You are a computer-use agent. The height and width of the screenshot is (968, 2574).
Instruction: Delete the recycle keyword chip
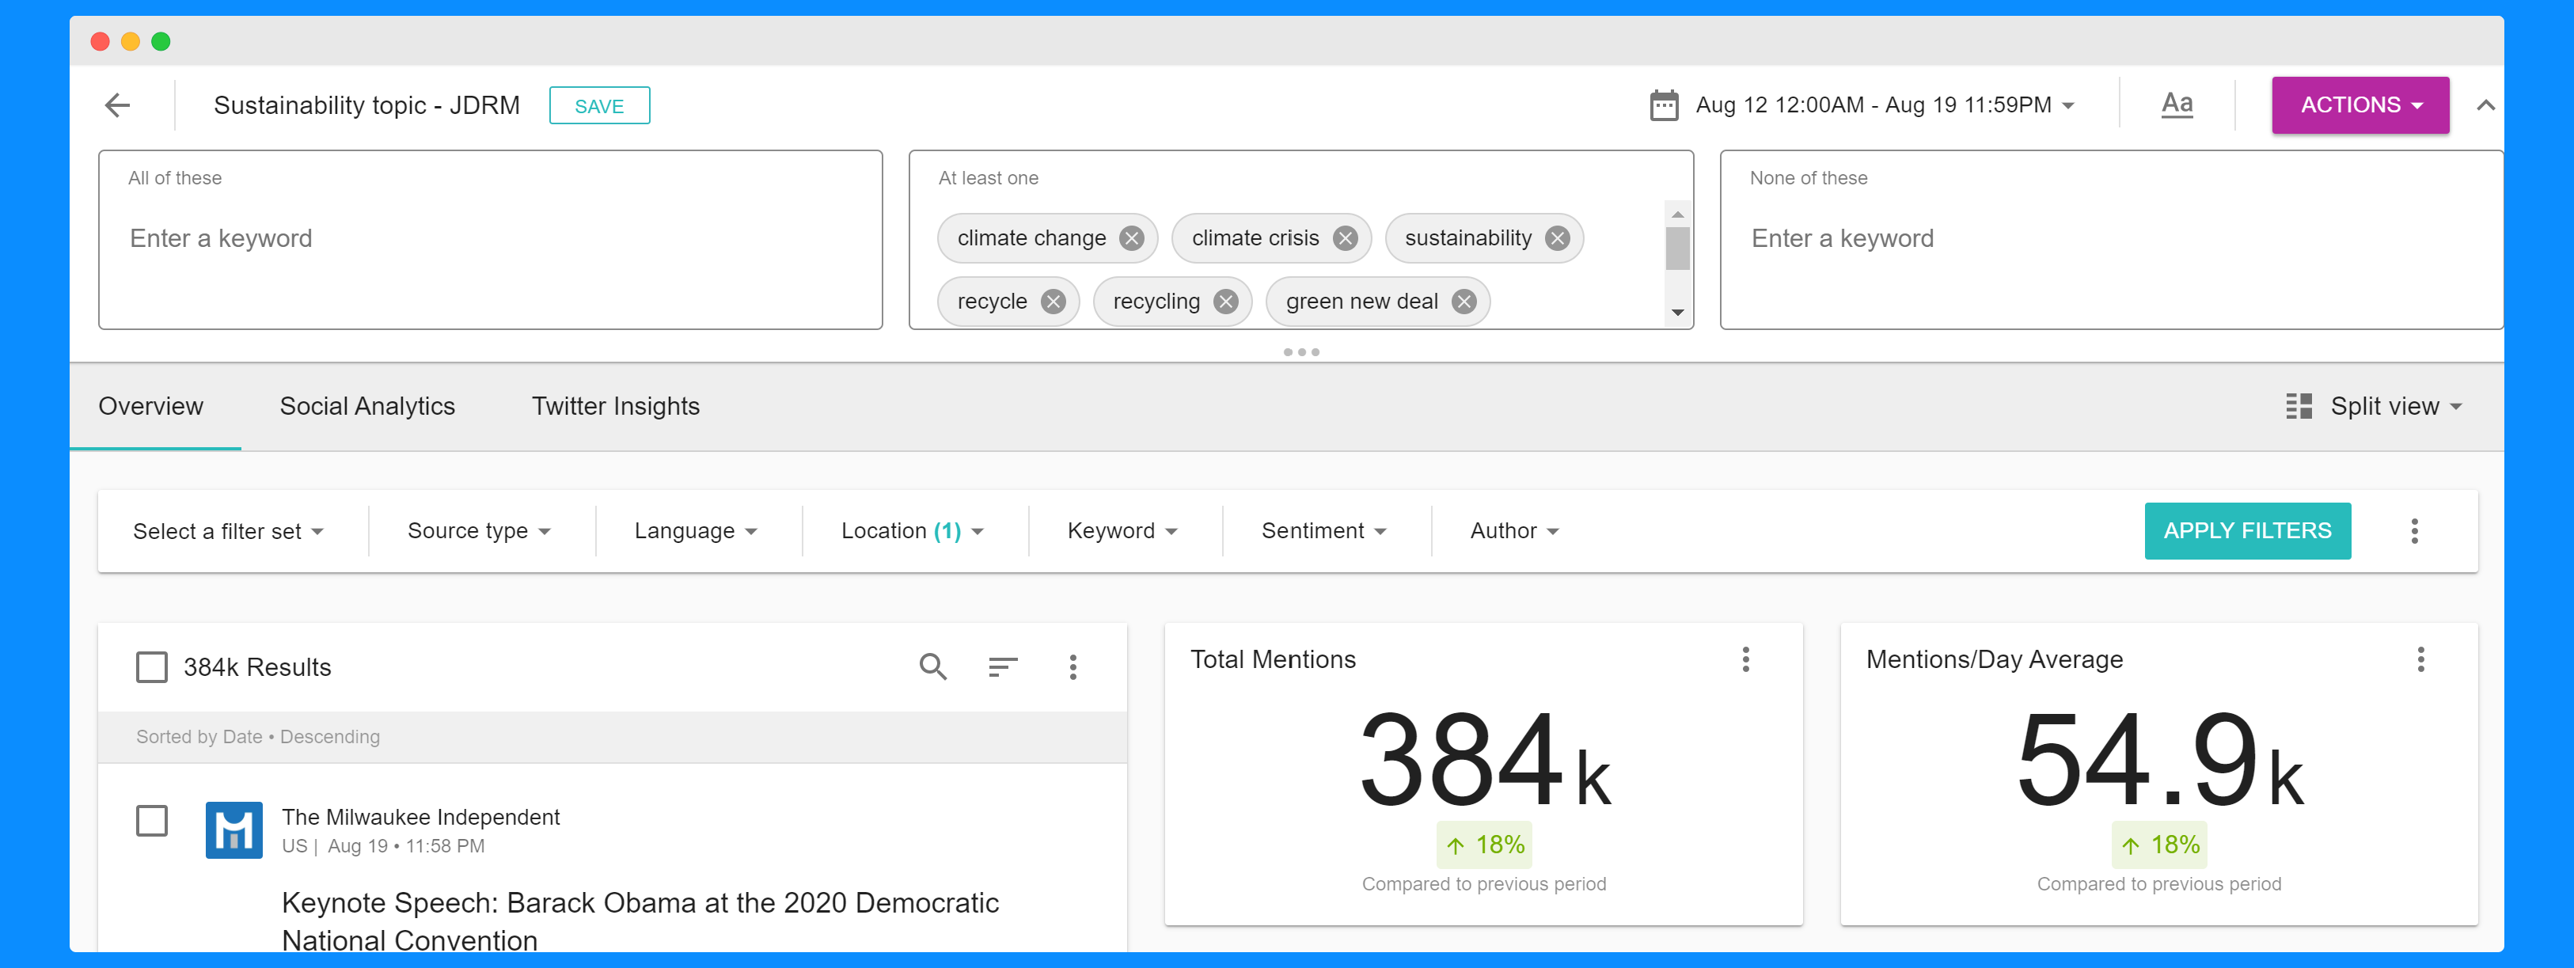1052,302
